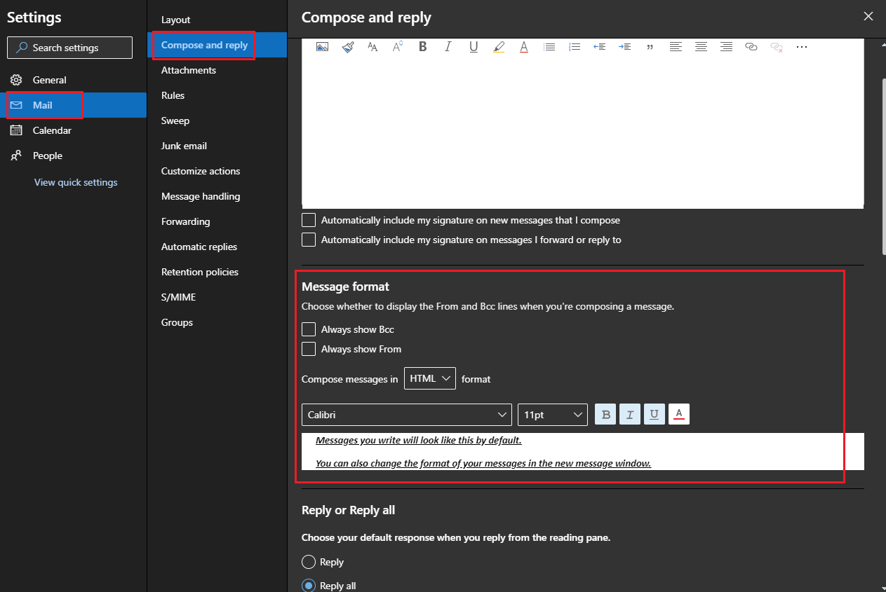Change font size from 11pt dropdown
This screenshot has height=592, width=886.
coord(552,414)
